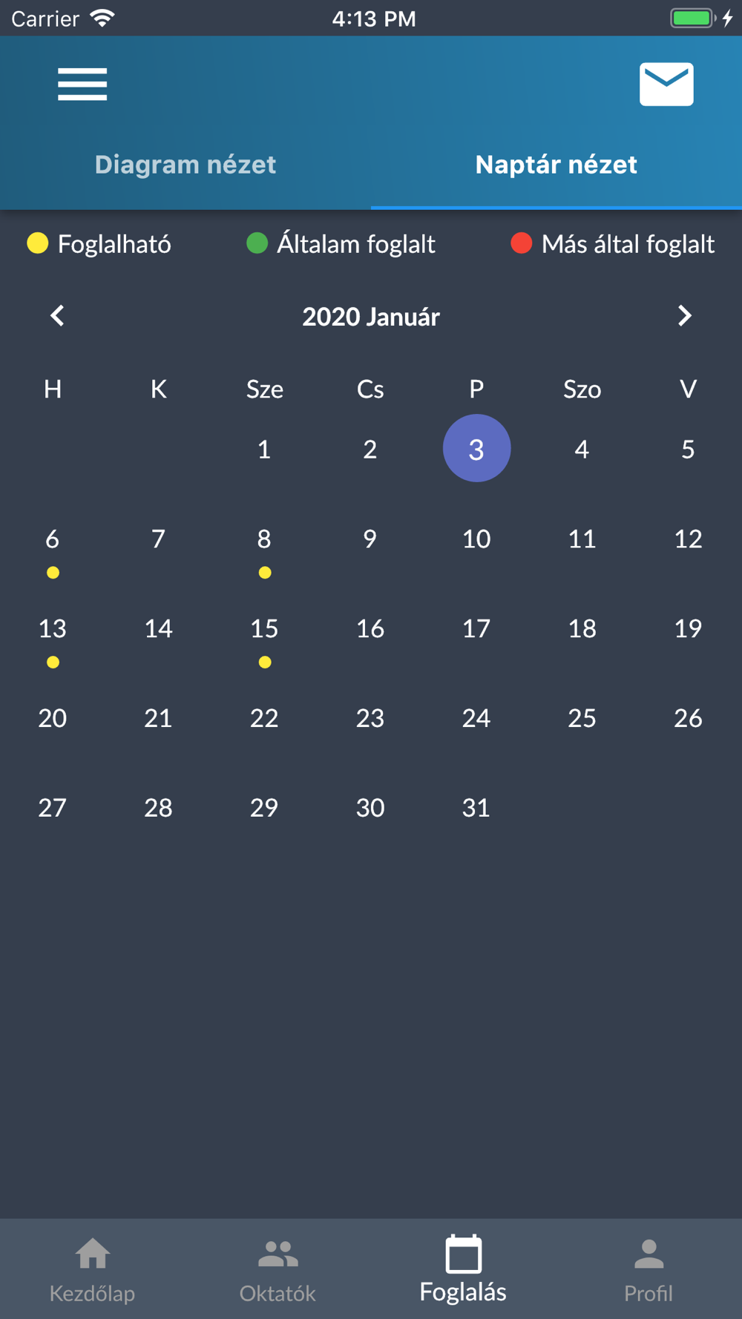Tap day 31 in calendar
Image resolution: width=742 pixels, height=1319 pixels.
[x=476, y=807]
